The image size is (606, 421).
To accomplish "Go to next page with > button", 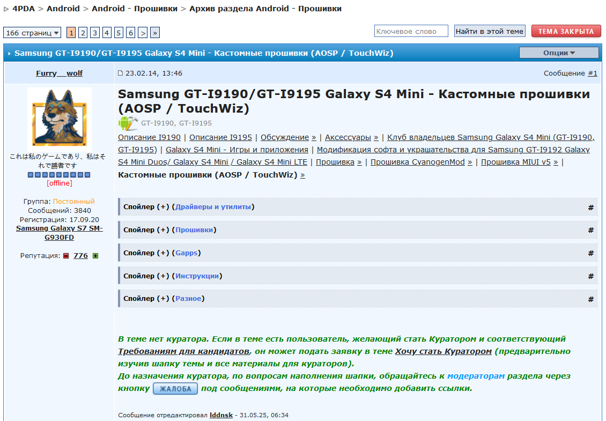I will pyautogui.click(x=143, y=33).
